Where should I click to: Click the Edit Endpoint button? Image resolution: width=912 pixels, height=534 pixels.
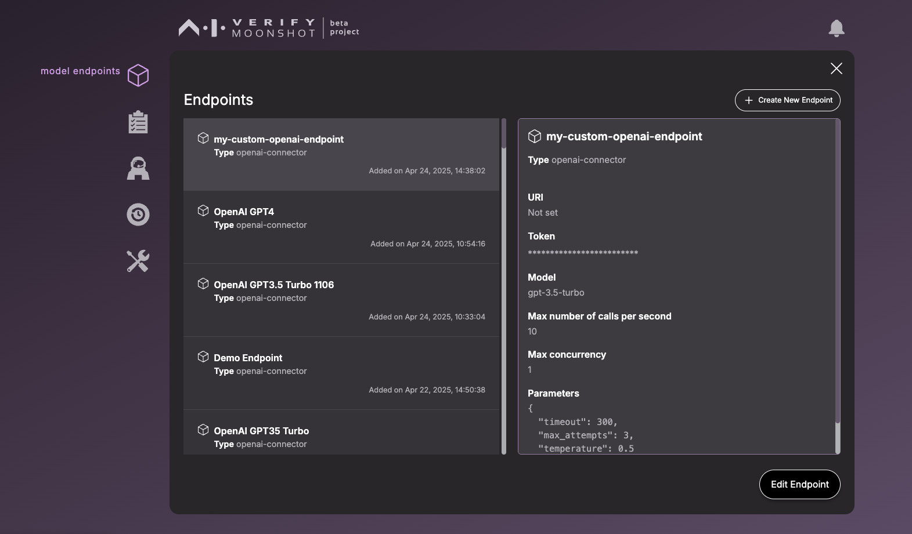point(800,484)
